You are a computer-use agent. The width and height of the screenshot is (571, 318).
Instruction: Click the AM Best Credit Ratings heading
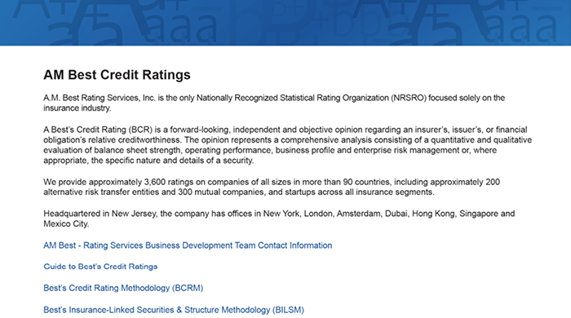tap(117, 75)
